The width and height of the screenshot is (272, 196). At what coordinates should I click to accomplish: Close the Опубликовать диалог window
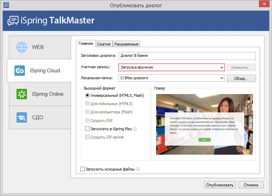point(264,4)
